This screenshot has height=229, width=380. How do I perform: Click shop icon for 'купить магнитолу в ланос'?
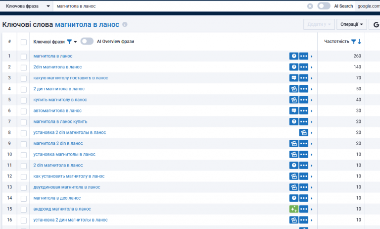coord(294,100)
